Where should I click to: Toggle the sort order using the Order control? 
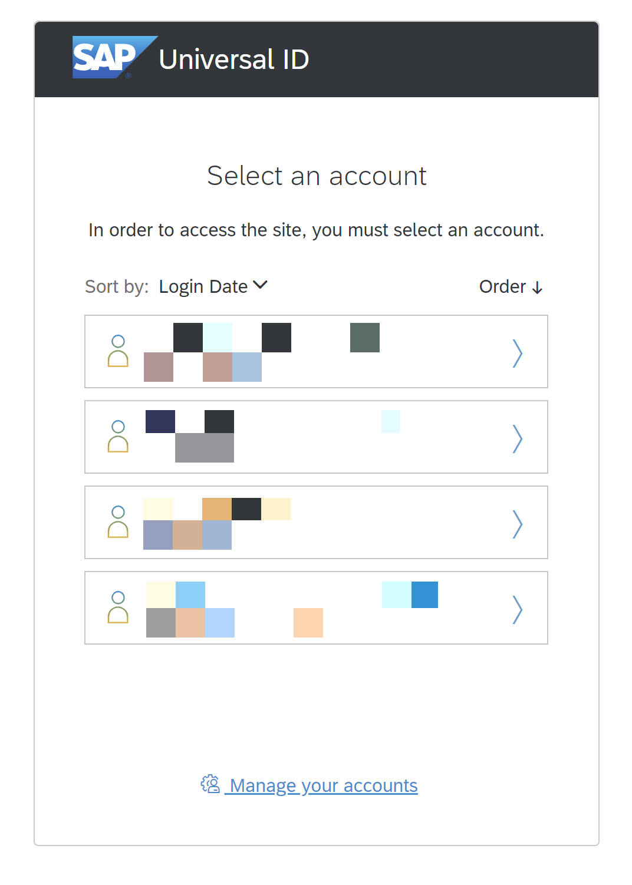pos(511,287)
